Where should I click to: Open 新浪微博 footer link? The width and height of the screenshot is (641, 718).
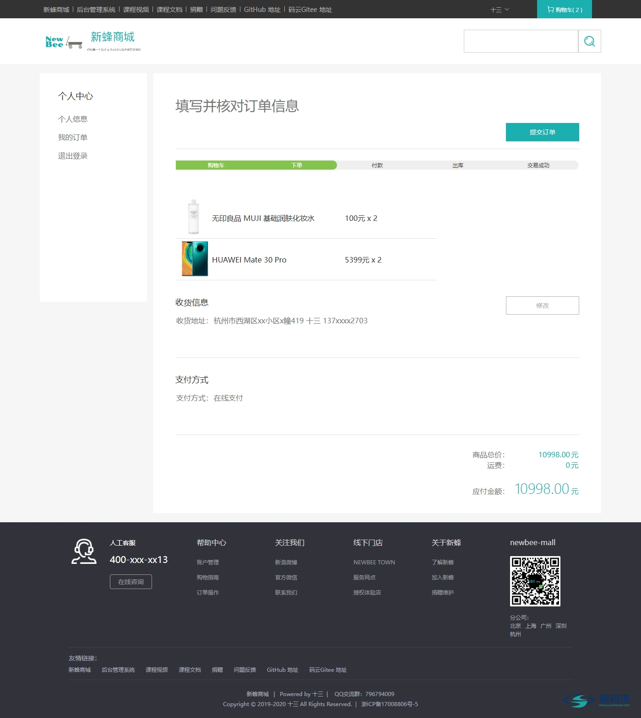tap(286, 563)
